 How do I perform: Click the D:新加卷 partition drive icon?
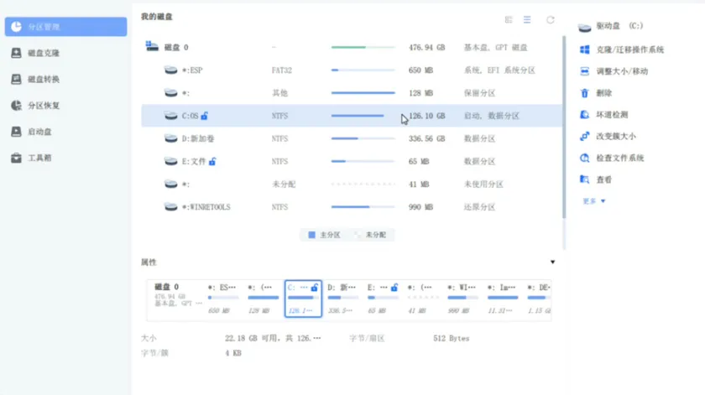[x=171, y=138]
